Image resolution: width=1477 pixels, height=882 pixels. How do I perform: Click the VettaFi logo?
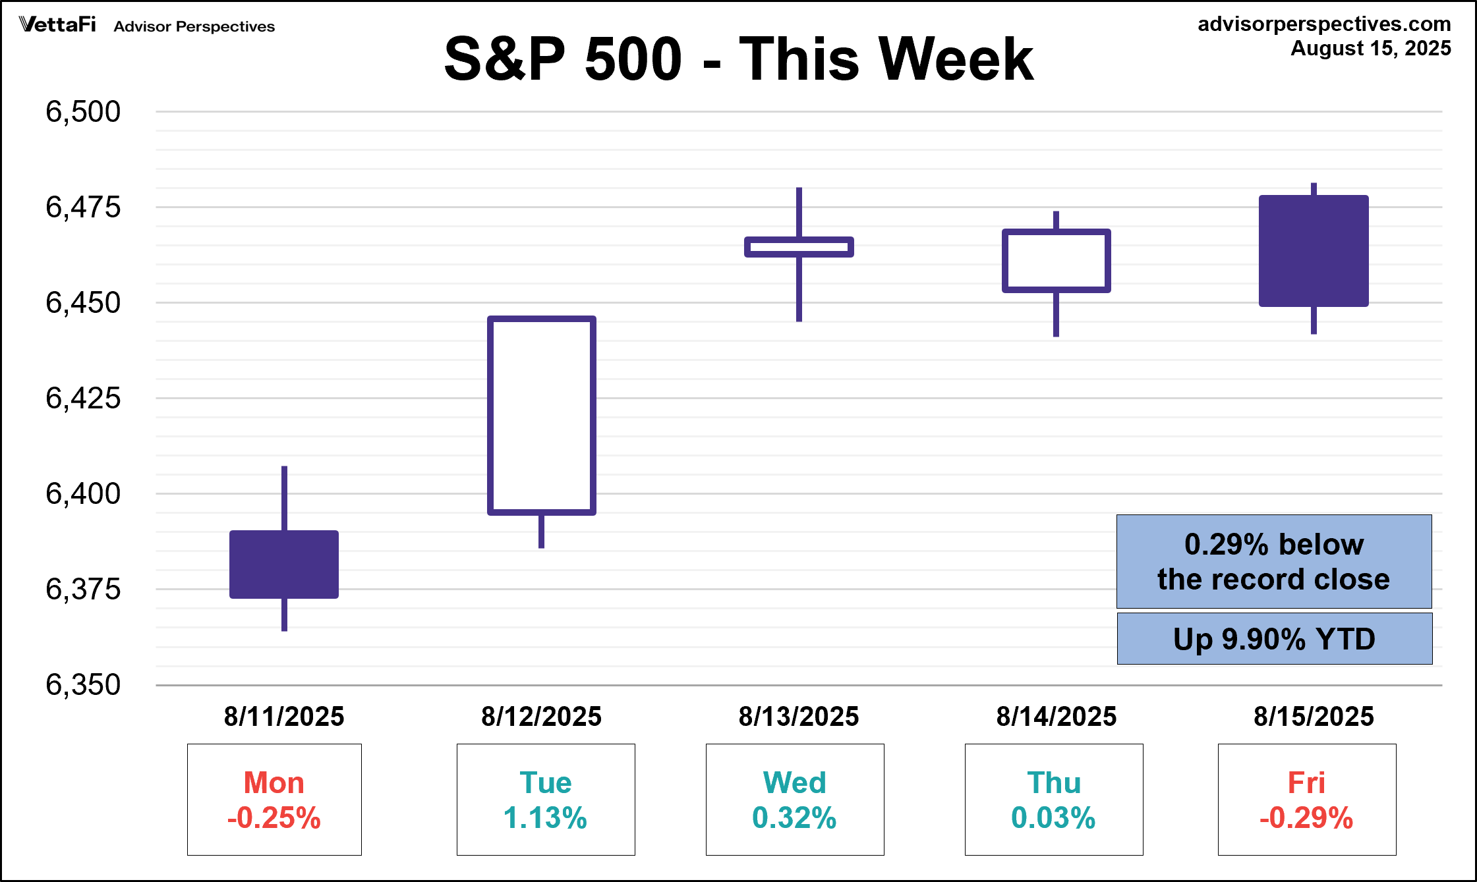click(57, 25)
